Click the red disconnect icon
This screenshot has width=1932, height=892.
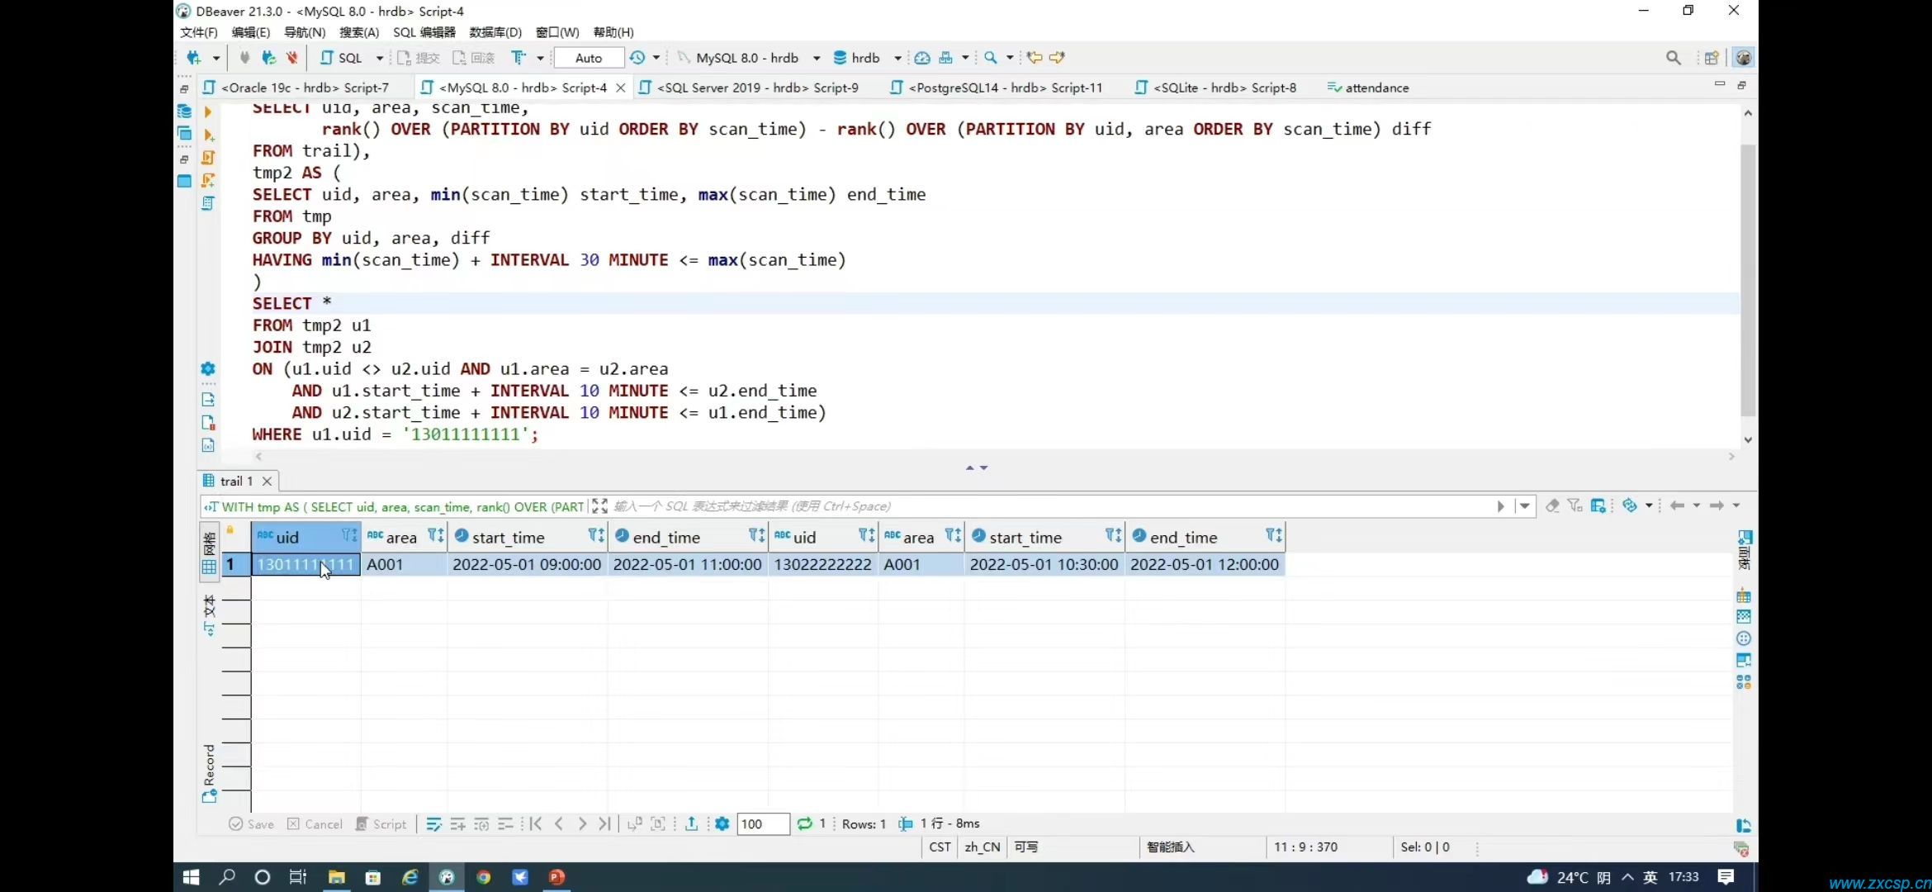(291, 58)
